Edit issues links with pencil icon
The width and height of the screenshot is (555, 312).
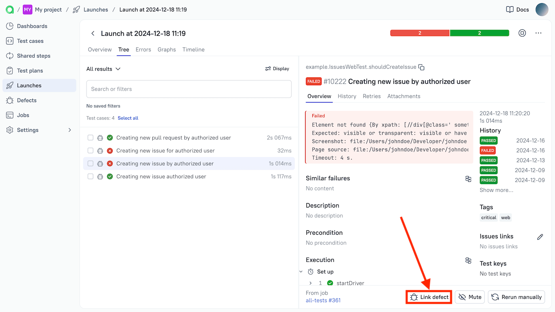[x=540, y=237]
